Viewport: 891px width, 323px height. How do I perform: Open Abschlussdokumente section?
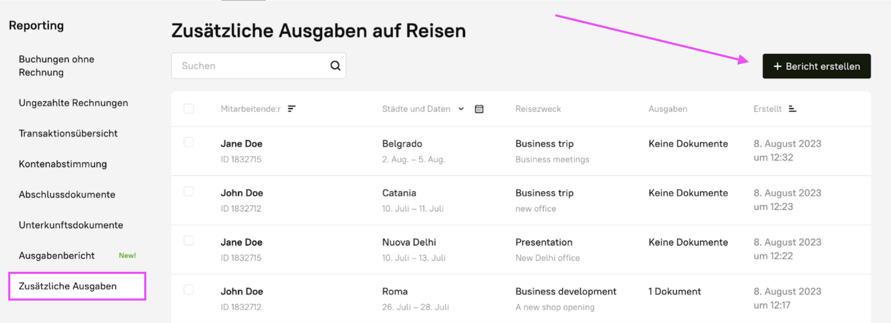(67, 195)
